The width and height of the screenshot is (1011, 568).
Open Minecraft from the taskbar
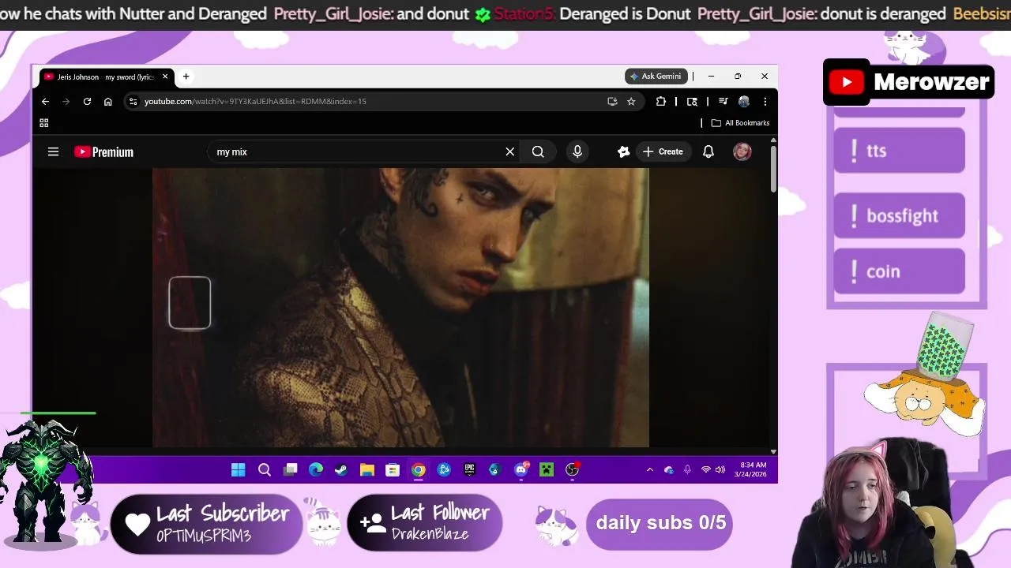point(546,470)
